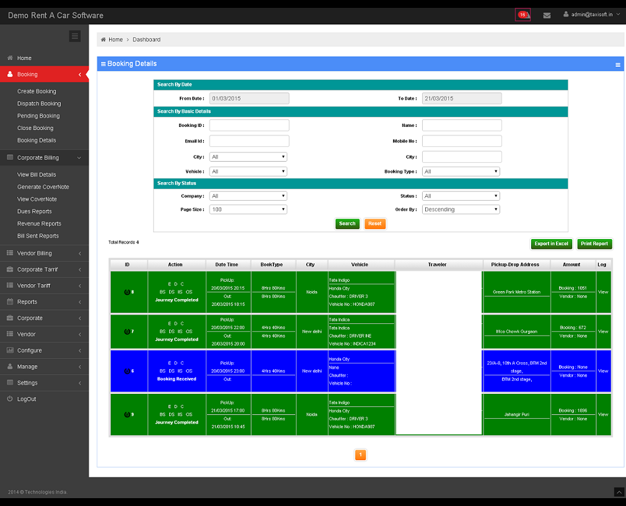Open the notifications badge showing 16
This screenshot has width=626, height=506.
(x=522, y=15)
